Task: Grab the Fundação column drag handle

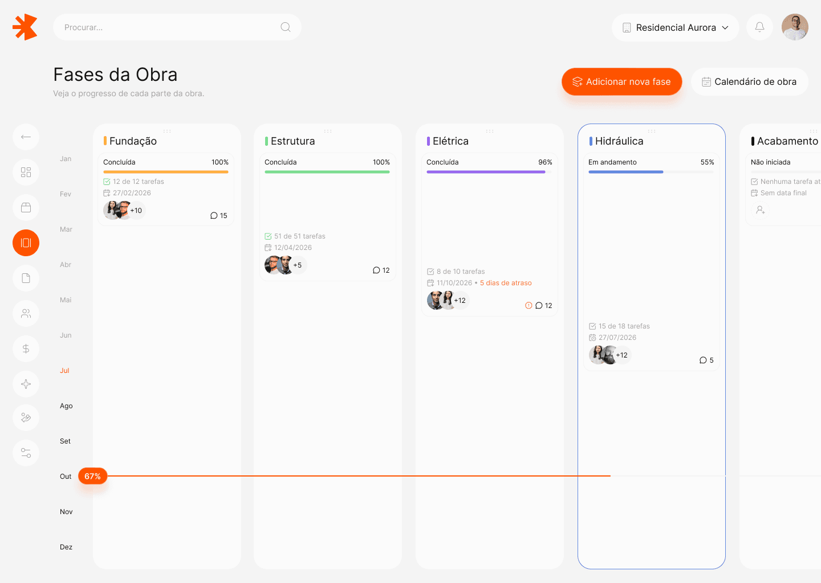Action: click(167, 131)
